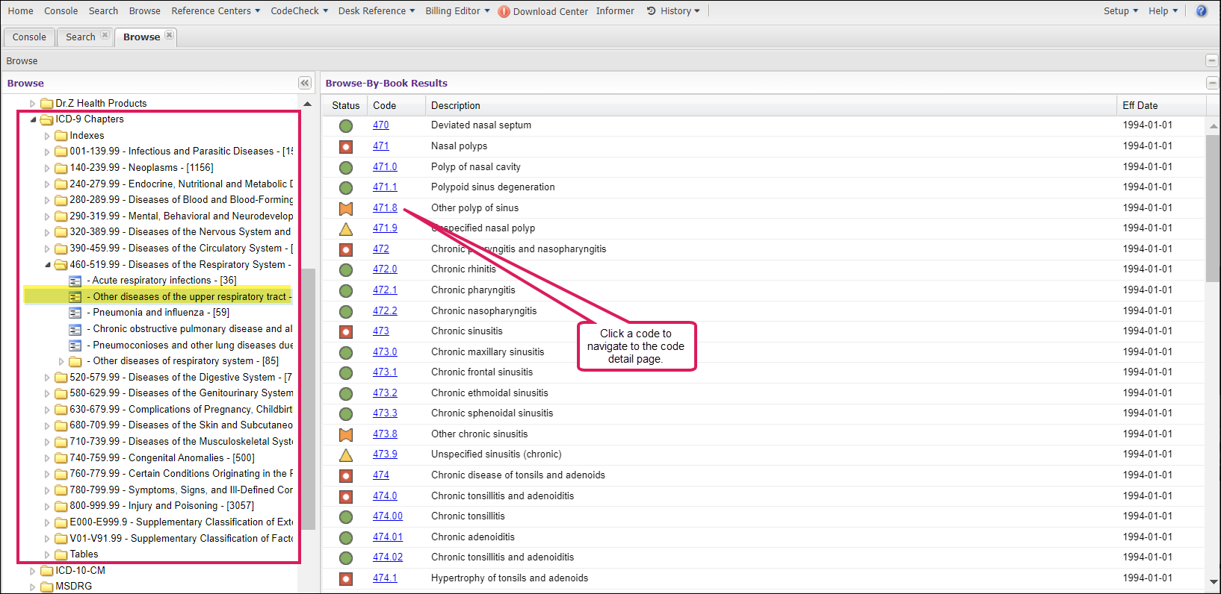
Task: Click the orange flag status icon for 471.8
Action: (346, 209)
